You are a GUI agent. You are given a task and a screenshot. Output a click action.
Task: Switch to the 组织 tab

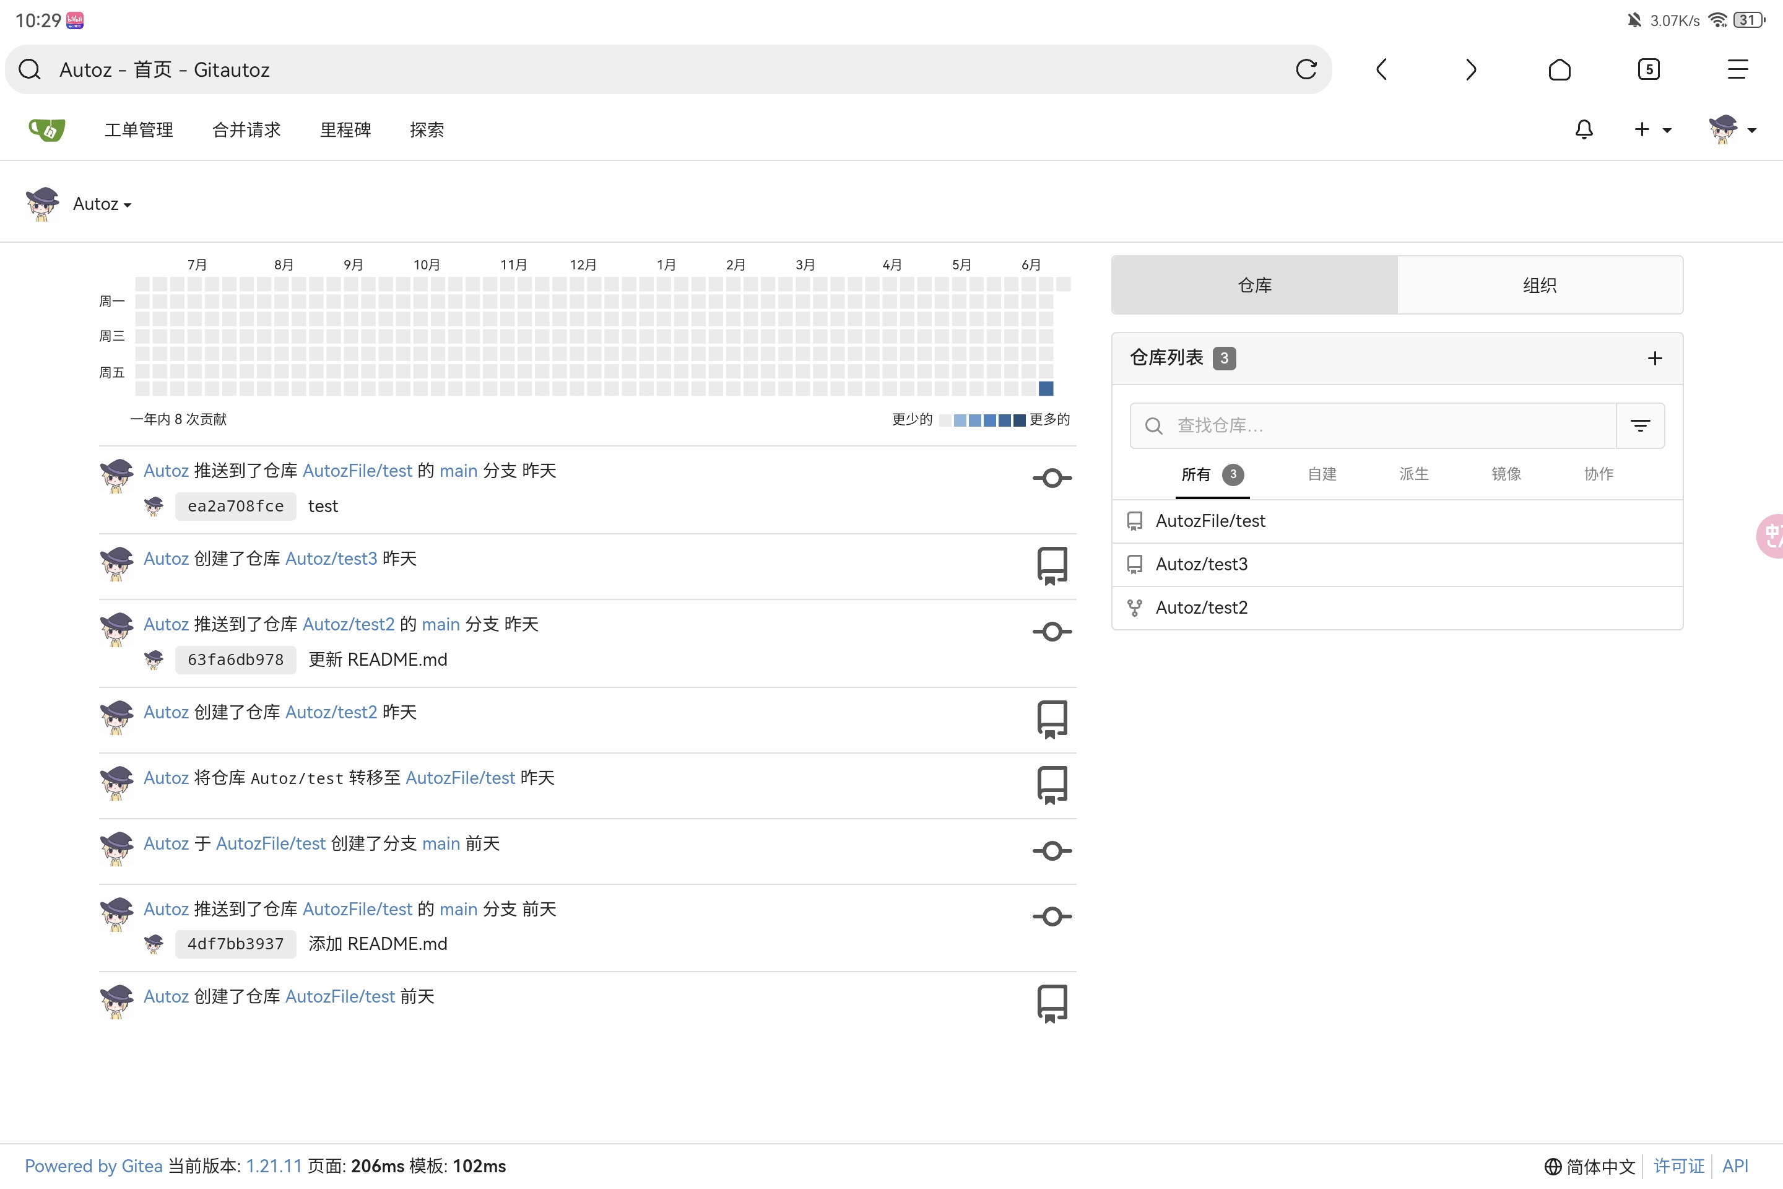[1540, 285]
